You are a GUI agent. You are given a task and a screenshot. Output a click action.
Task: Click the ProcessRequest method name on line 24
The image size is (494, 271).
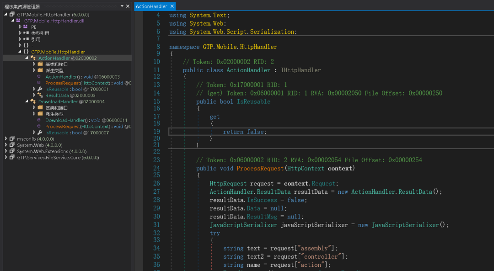tap(260, 168)
